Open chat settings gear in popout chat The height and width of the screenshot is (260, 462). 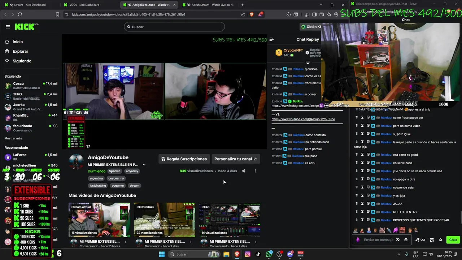440,240
